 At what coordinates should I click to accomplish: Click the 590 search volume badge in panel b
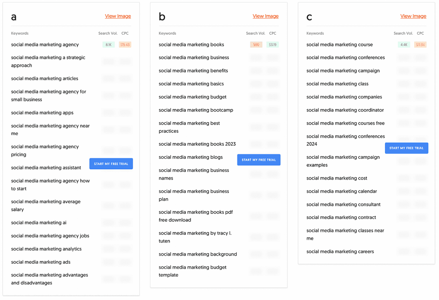tap(256, 44)
